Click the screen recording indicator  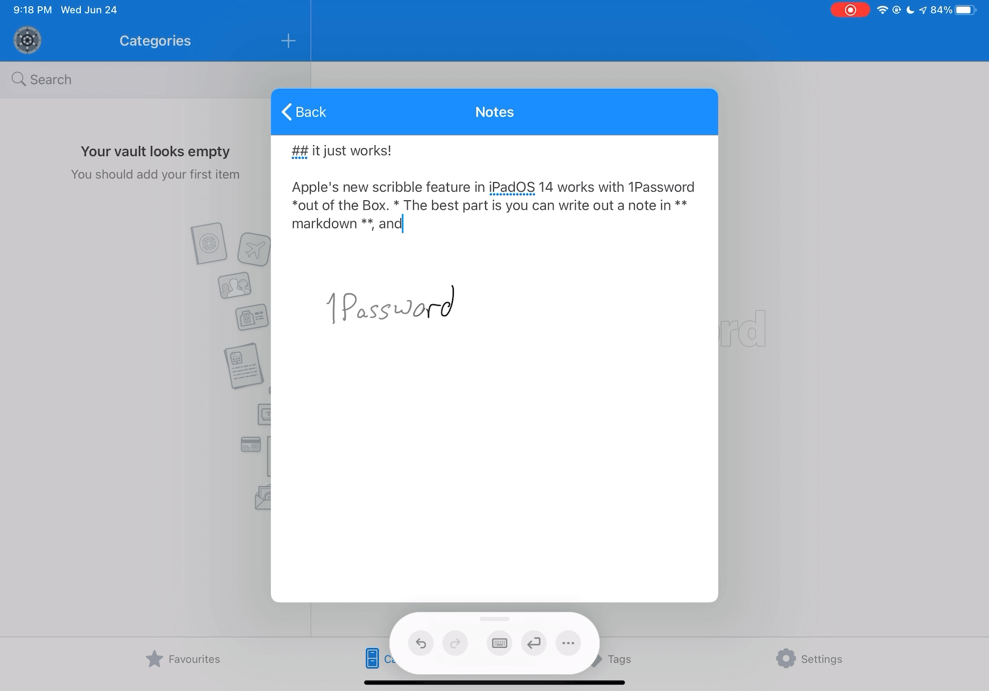pos(850,10)
